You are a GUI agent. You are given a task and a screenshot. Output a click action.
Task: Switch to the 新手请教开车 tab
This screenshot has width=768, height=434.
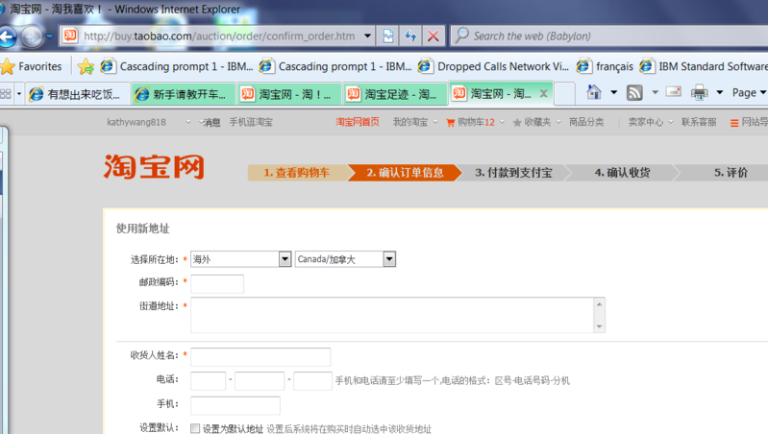tap(181, 94)
